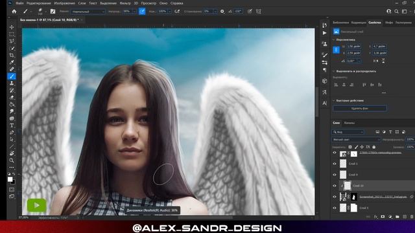The width and height of the screenshot is (415, 233).
Task: Open the History panel icon
Action: (x=325, y=25)
